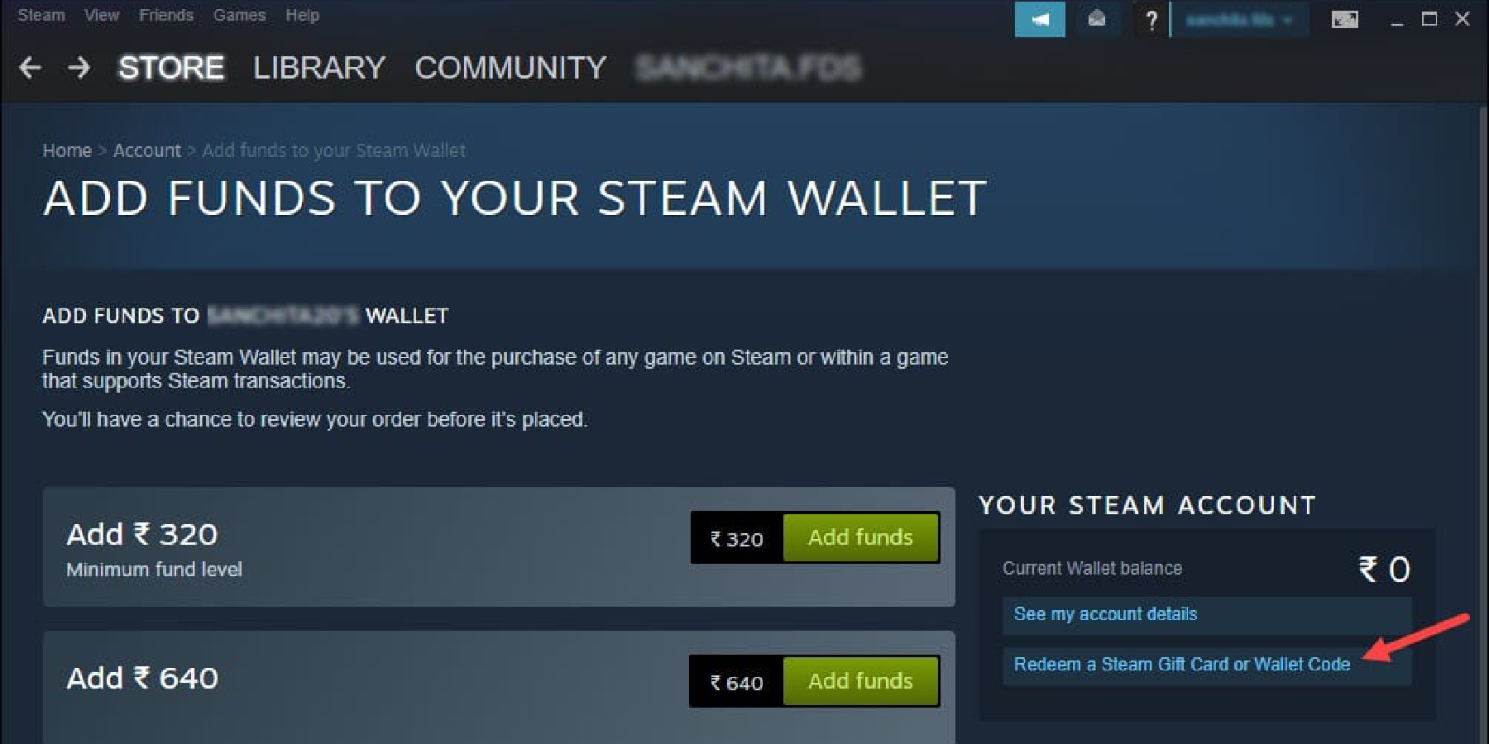Screen dimensions: 1489x744
Task: Follow the Account breadcrumb link
Action: point(146,150)
